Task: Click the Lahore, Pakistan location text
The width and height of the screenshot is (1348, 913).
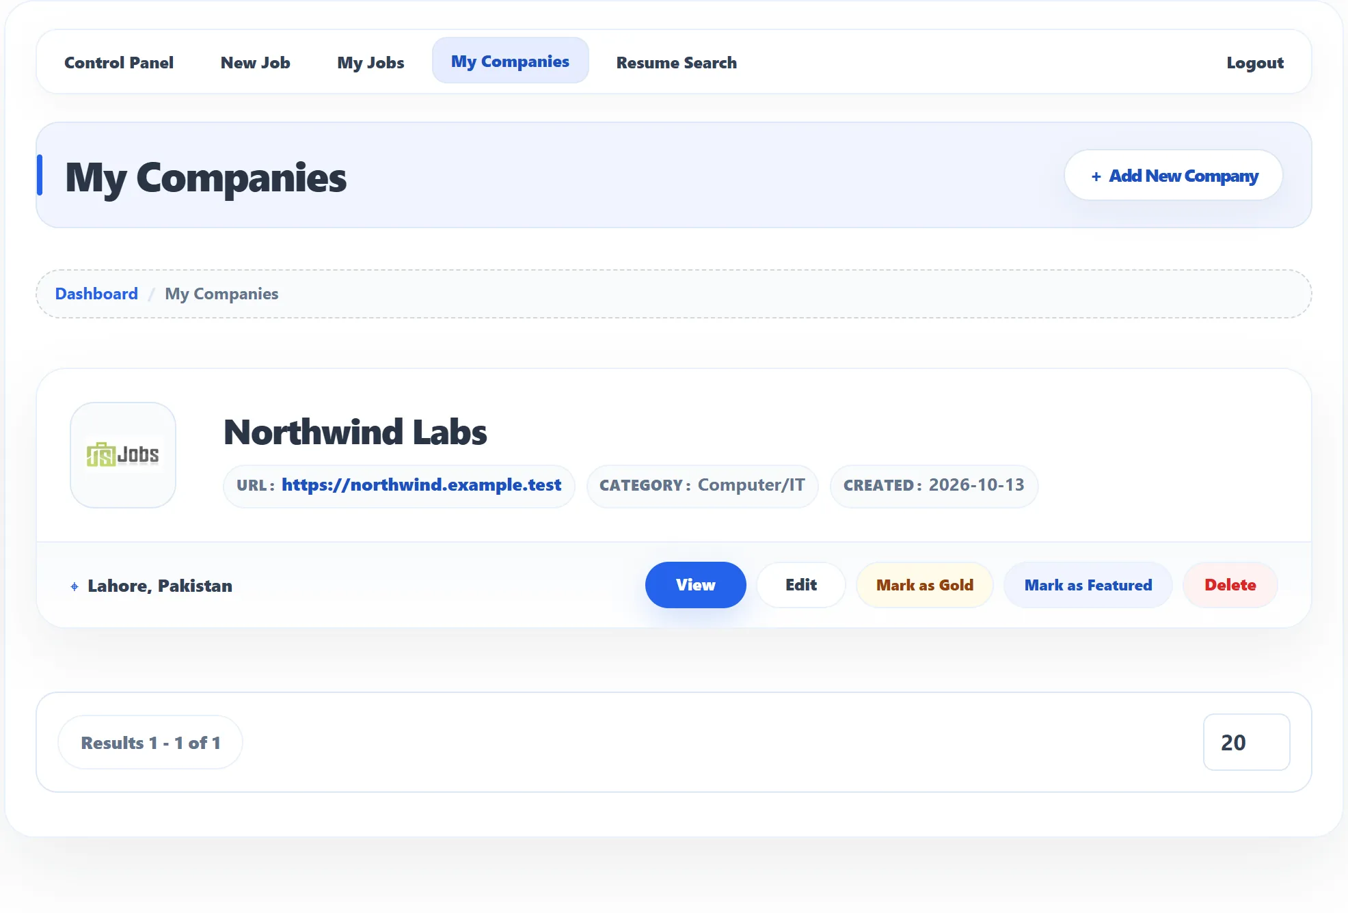Action: (160, 586)
